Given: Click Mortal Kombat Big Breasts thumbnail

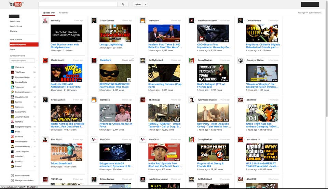Looking at the screenshot, I should (x=66, y=112).
